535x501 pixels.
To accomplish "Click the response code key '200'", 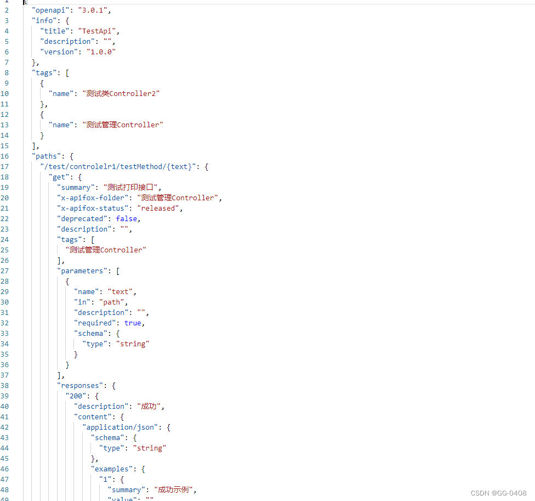I will coord(77,396).
